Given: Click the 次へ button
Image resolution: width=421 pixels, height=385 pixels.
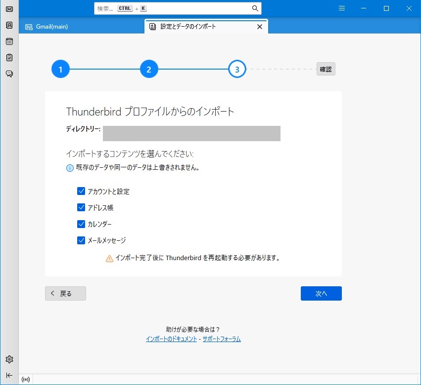Looking at the screenshot, I should tap(321, 293).
